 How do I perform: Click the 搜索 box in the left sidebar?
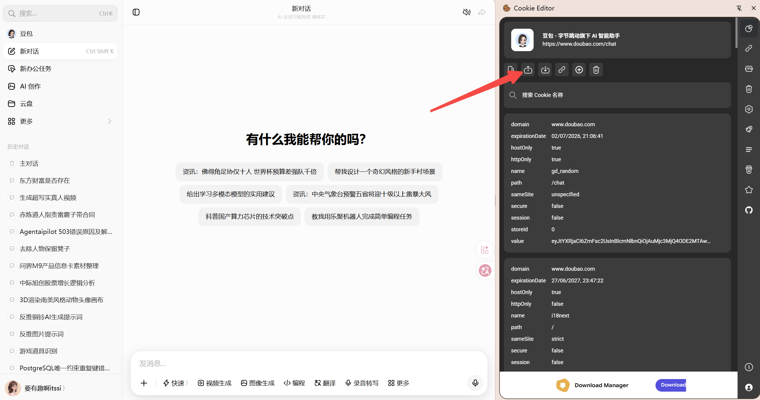coord(60,13)
